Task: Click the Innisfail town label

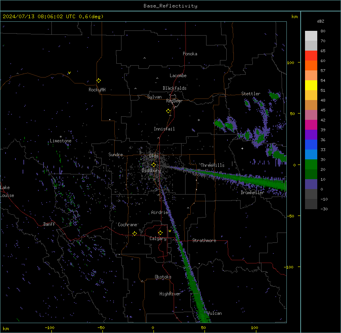Action: point(164,129)
